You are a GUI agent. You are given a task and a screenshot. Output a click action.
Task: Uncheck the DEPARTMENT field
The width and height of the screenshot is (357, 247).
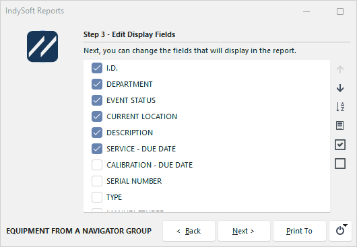(x=97, y=84)
